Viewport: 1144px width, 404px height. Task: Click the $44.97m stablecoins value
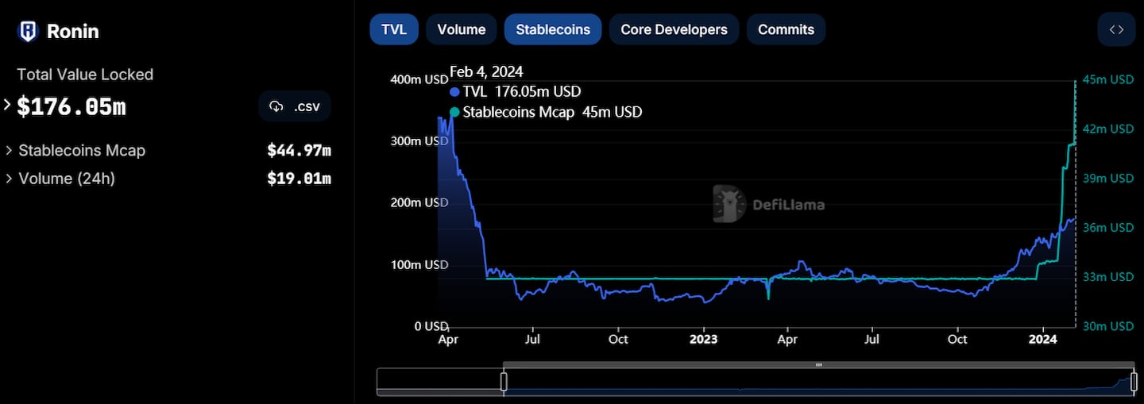click(299, 150)
